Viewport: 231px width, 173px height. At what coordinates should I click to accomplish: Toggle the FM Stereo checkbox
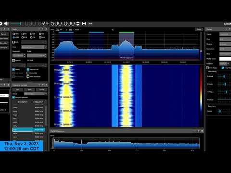point(13,70)
